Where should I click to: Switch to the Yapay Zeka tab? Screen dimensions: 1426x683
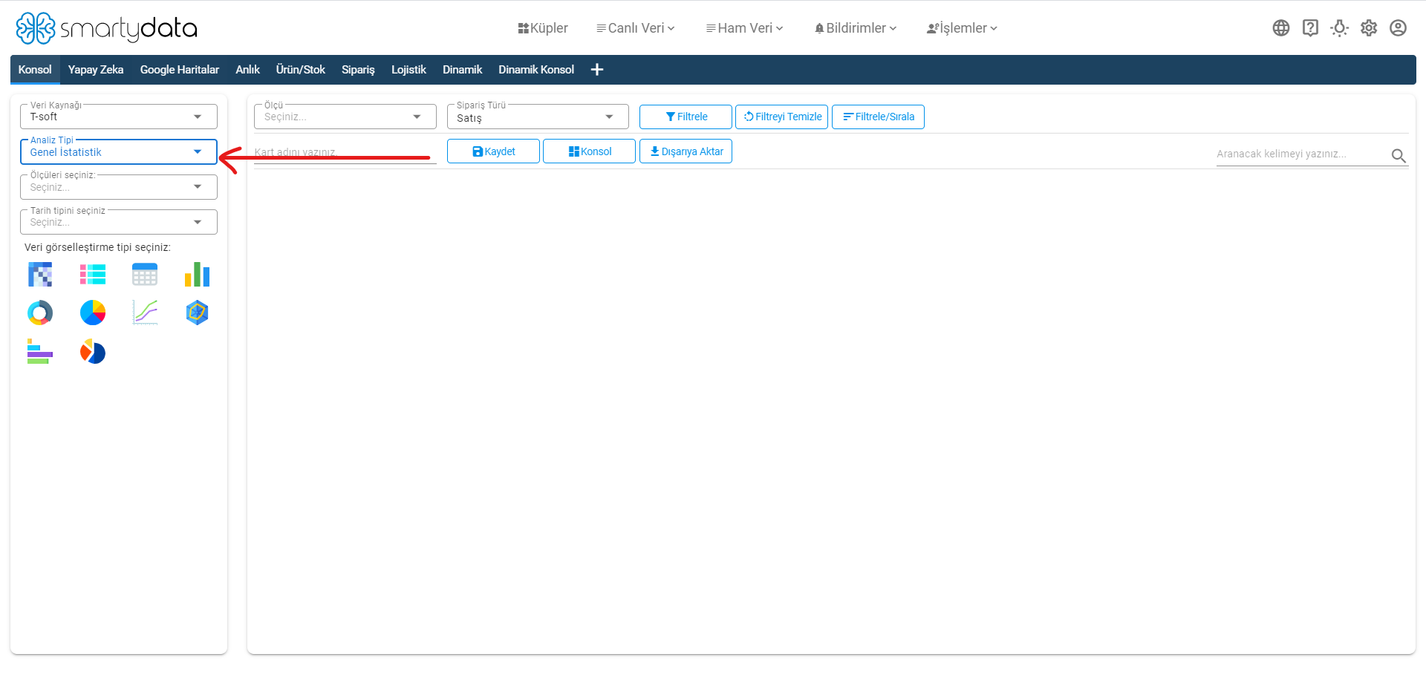[96, 70]
